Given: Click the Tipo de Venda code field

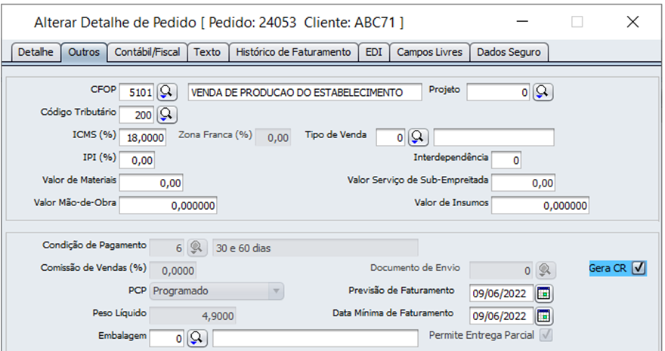Looking at the screenshot, I should point(391,137).
